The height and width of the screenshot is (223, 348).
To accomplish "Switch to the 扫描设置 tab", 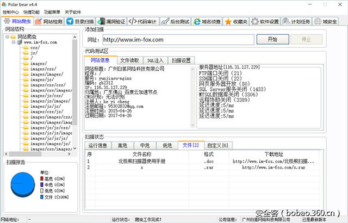I will (181, 60).
